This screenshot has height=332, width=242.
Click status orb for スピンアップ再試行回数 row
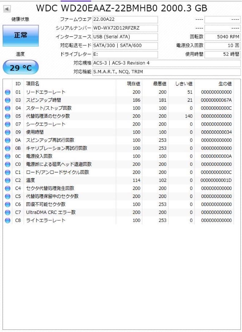point(8,140)
